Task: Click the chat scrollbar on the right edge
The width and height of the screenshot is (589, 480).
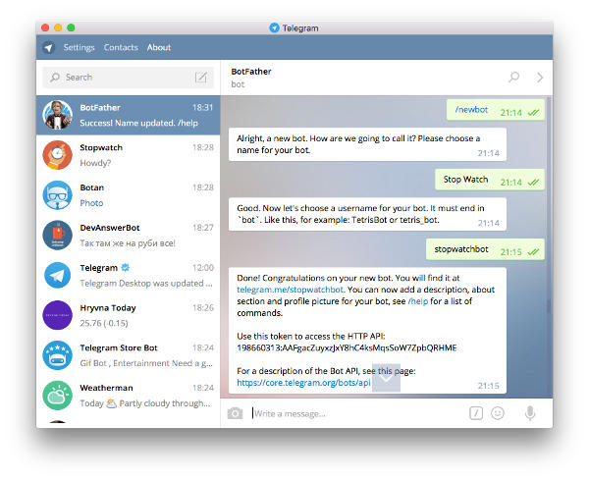Action: [x=549, y=305]
